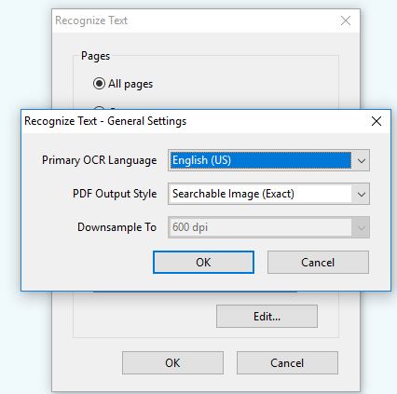This screenshot has height=394, width=397.
Task: Click the Pages group heading
Action: pyautogui.click(x=95, y=56)
